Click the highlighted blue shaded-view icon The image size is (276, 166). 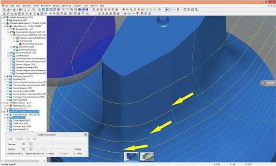(x=83, y=9)
